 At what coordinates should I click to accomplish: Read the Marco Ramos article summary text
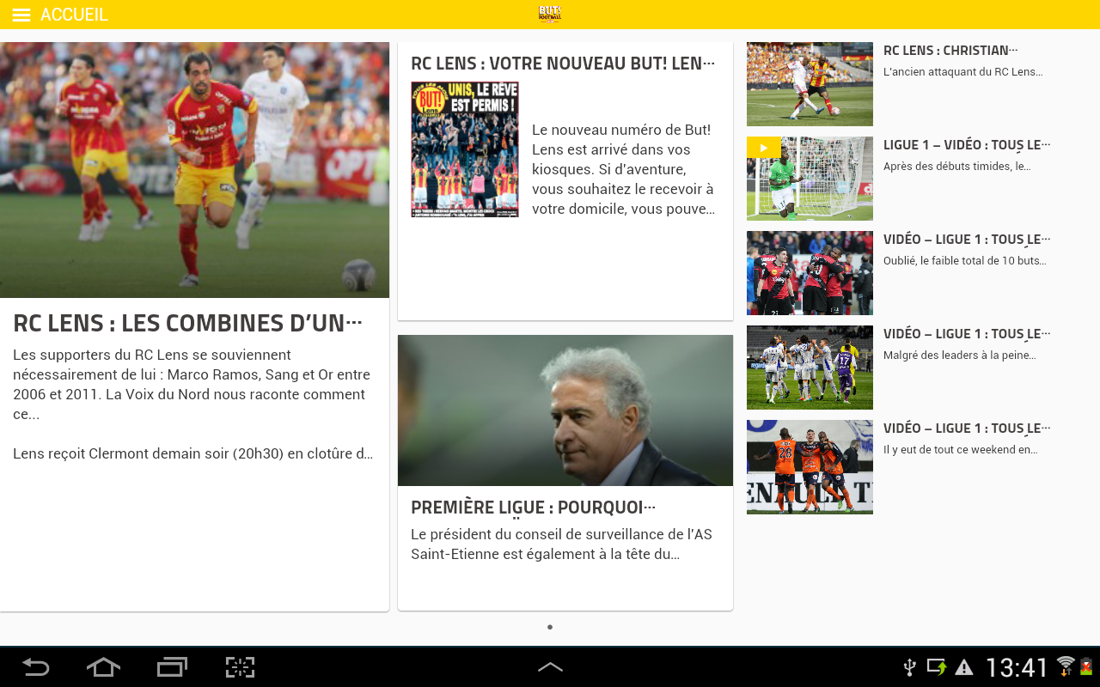(x=192, y=385)
